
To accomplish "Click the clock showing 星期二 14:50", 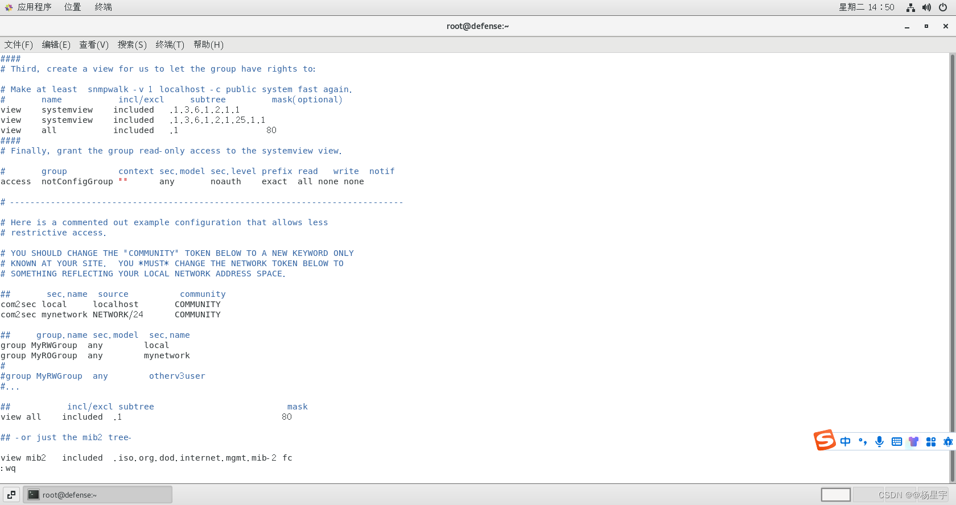I will (867, 7).
